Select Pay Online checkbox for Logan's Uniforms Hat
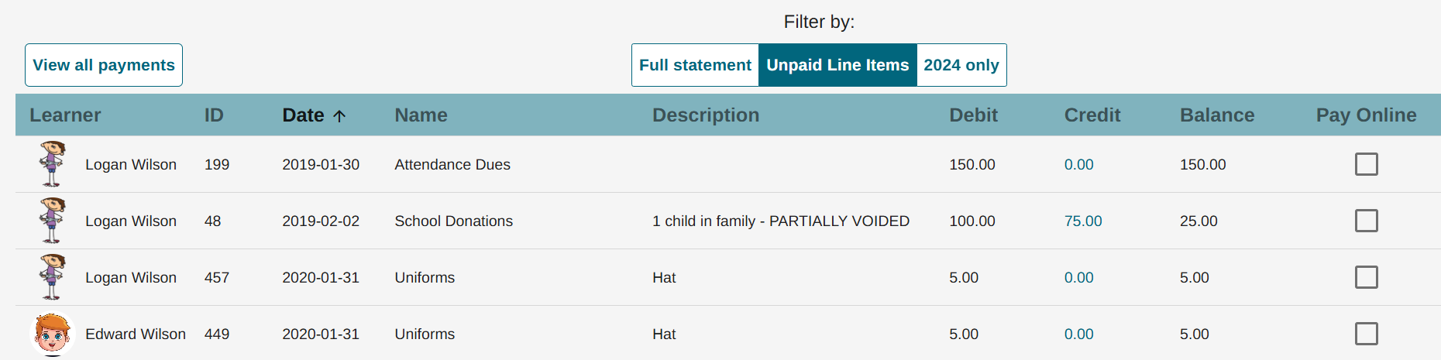Viewport: 1441px width, 360px height. 1366,277
